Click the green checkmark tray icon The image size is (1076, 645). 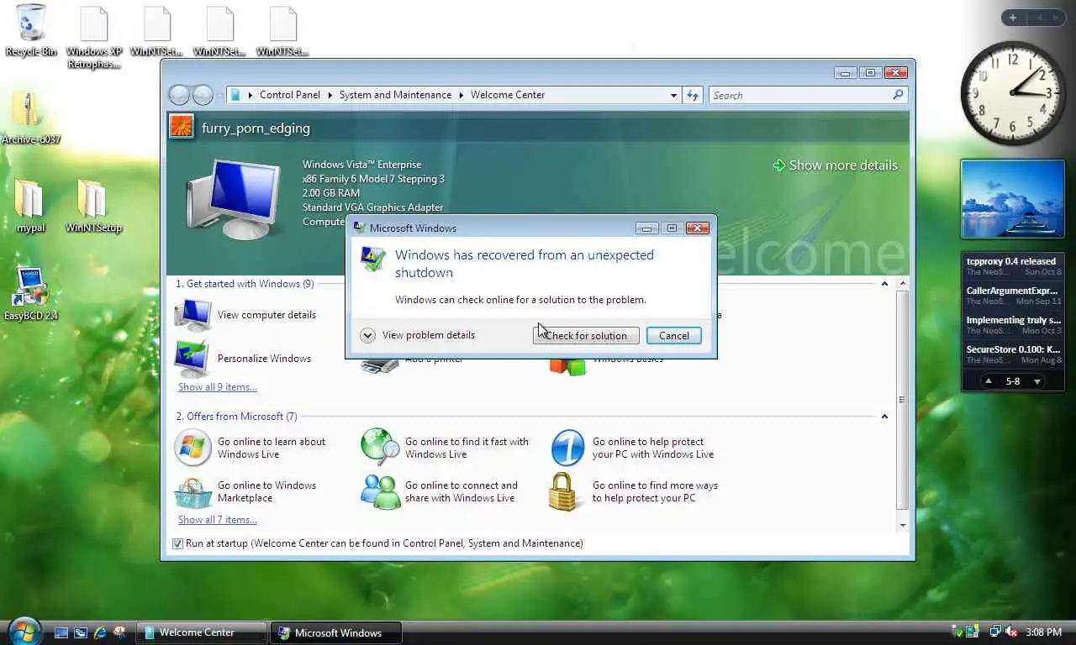(959, 632)
